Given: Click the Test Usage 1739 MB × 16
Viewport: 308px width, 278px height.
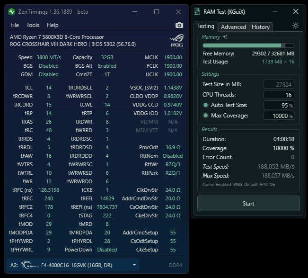Looking at the screenshot, I should [278, 62].
